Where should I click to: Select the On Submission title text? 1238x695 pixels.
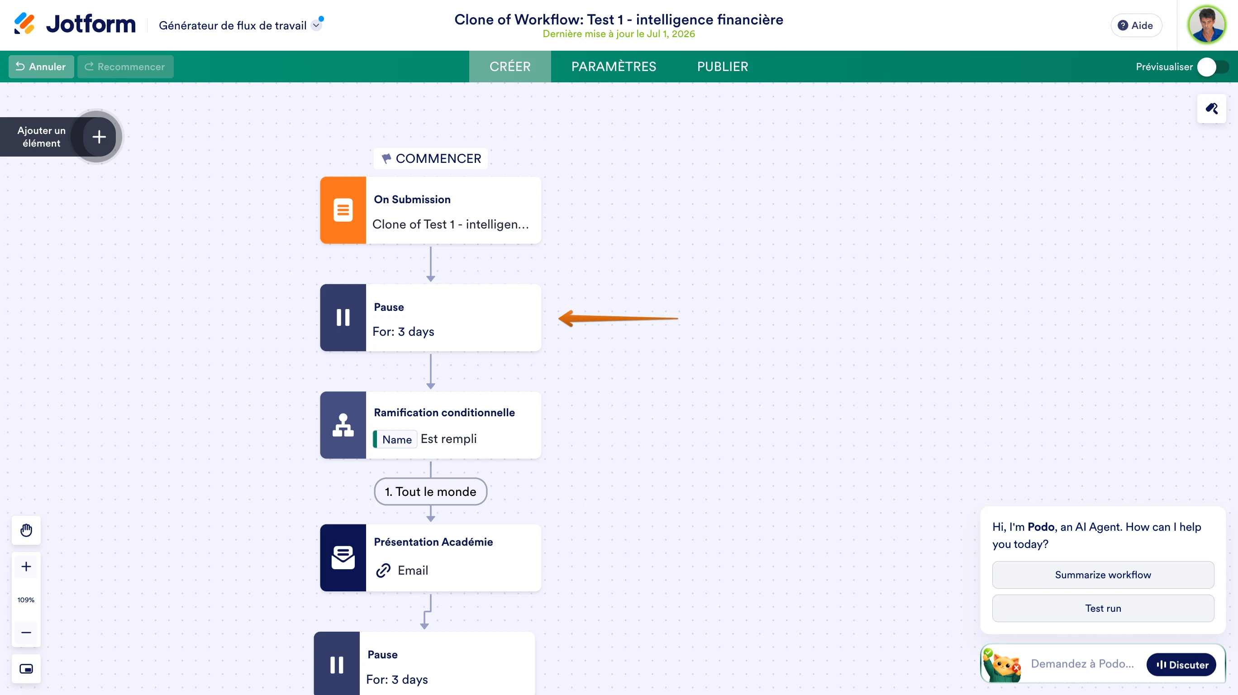coord(412,200)
